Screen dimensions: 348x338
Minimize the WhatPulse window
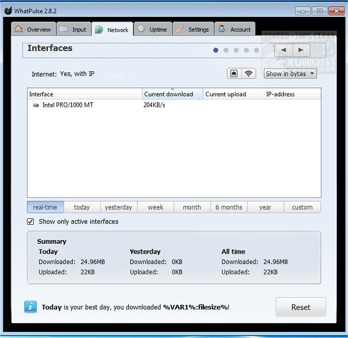[x=303, y=11]
